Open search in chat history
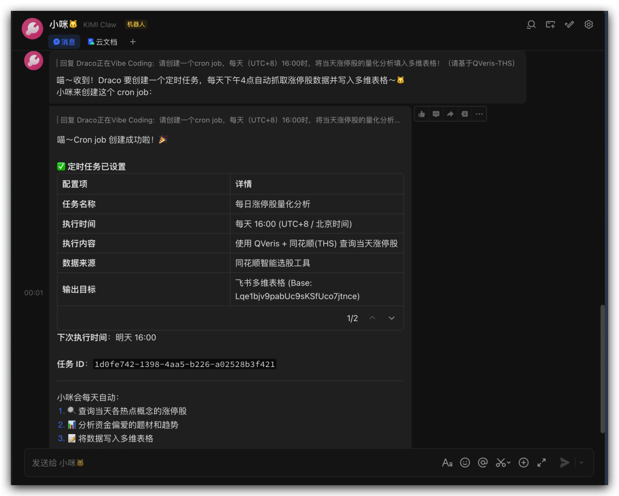This screenshot has height=496, width=619. (x=531, y=25)
